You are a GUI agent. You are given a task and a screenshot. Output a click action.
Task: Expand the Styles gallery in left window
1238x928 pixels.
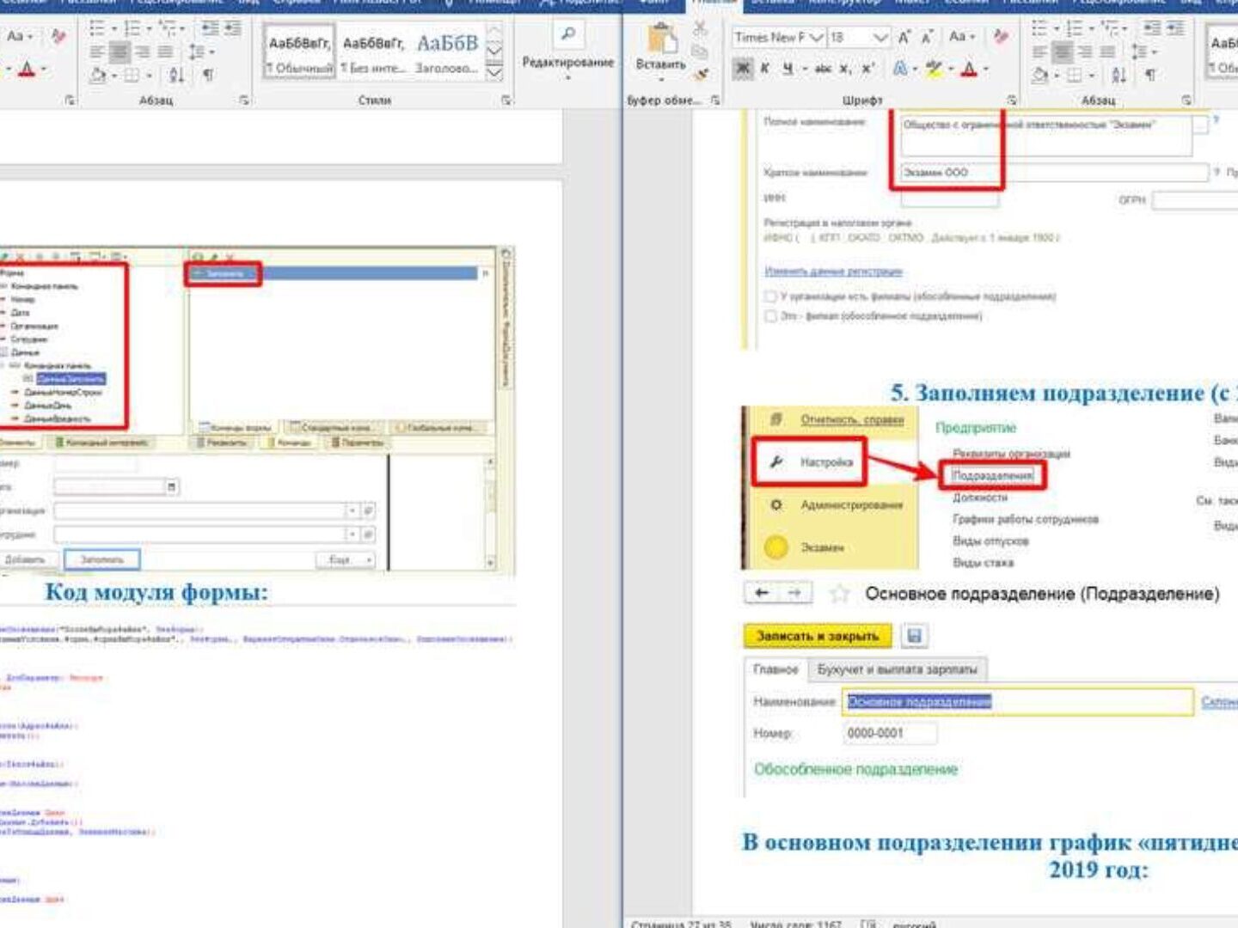coord(494,74)
